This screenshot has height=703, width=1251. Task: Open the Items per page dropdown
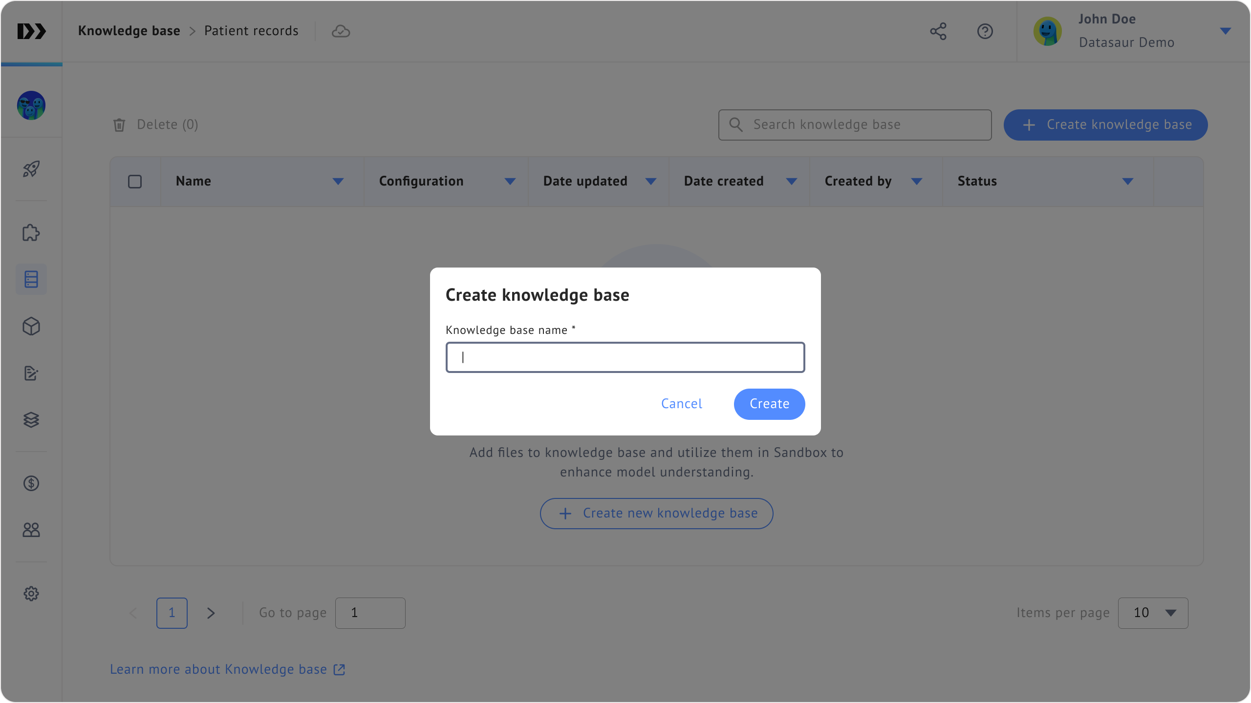coord(1153,613)
